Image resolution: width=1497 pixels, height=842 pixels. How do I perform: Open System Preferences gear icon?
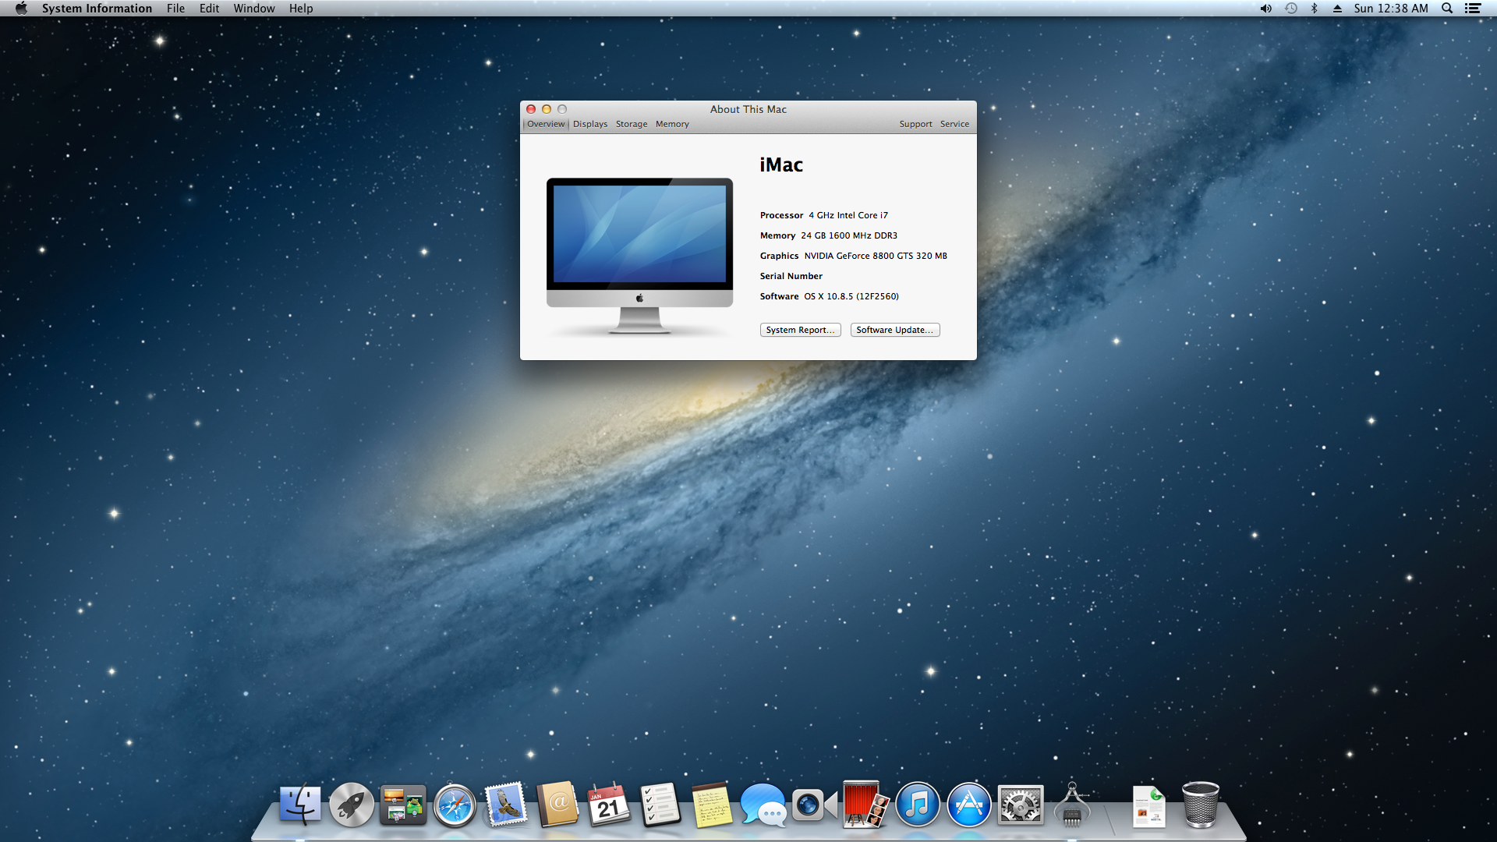[1020, 805]
